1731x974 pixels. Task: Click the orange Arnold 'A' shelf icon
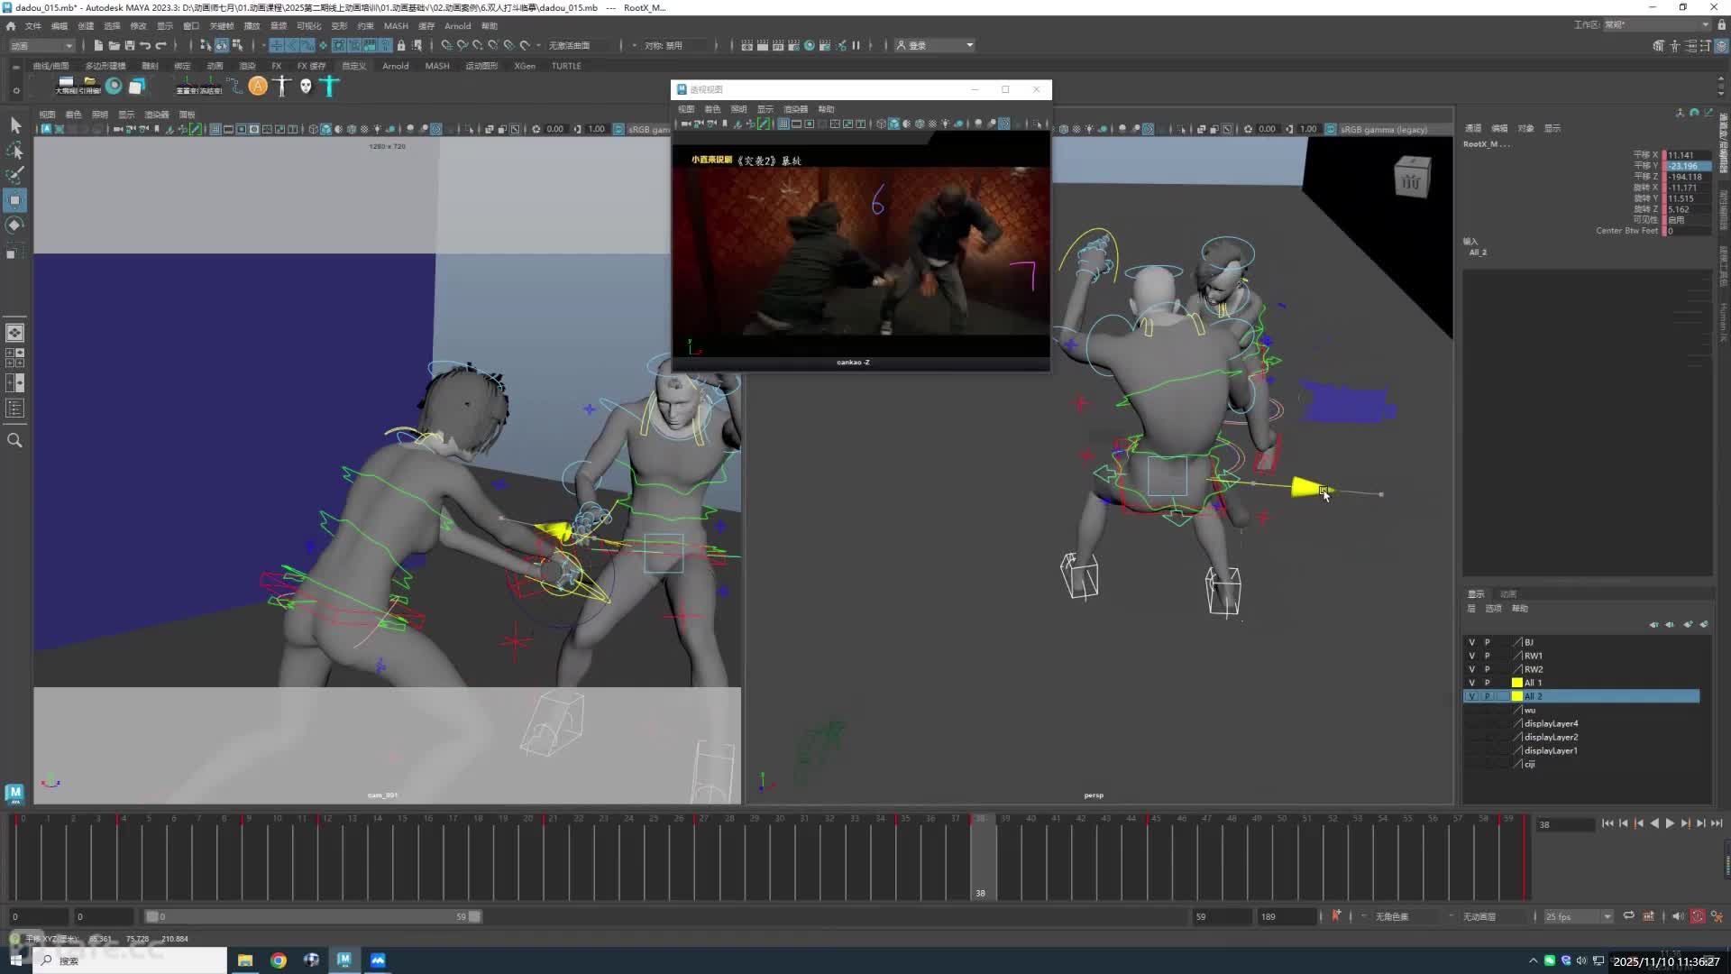(258, 86)
